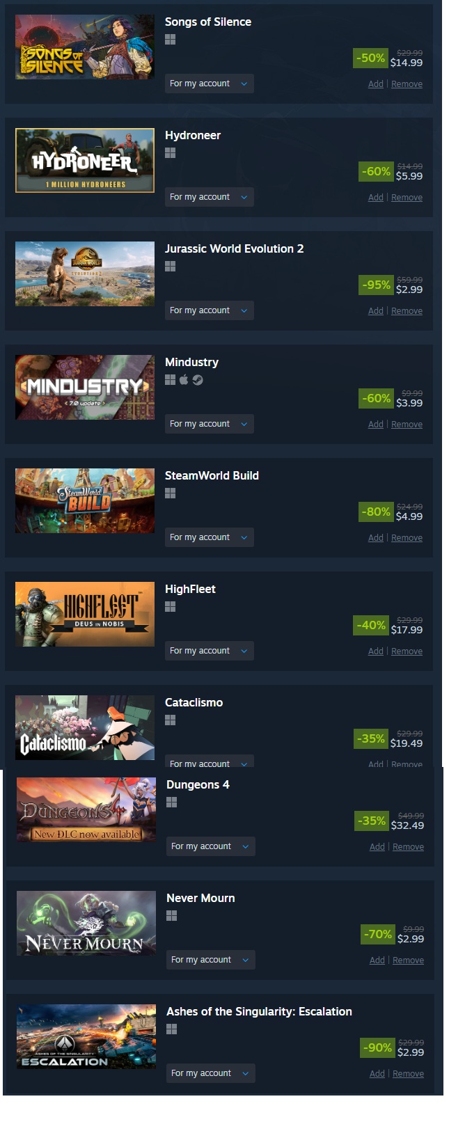The width and height of the screenshot is (449, 1131).
Task: Open the account dropdown for Dungeons 4
Action: pos(210,846)
